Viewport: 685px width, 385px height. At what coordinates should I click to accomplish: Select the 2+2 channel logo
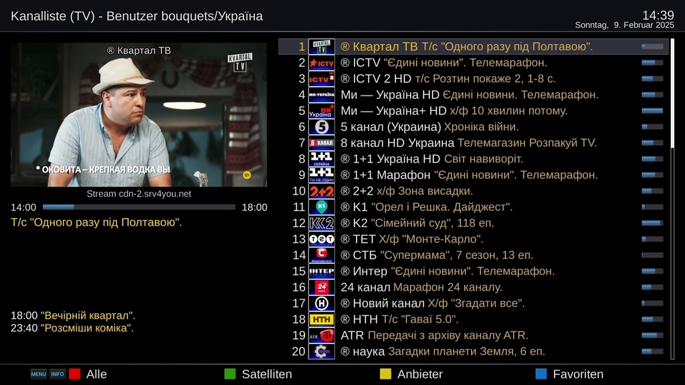[322, 191]
